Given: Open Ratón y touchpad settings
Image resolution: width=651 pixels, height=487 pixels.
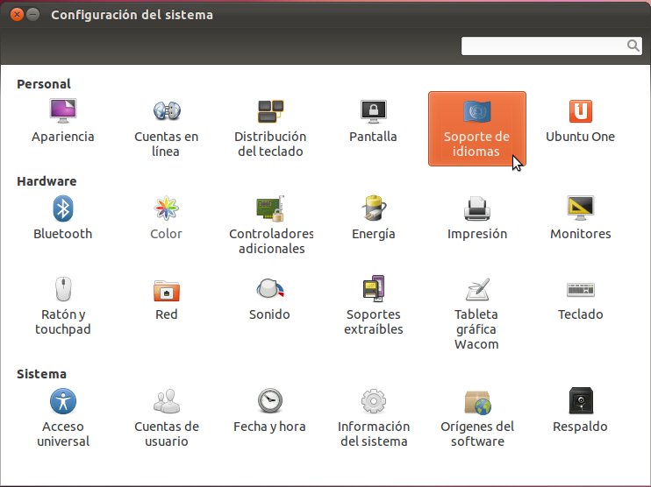Looking at the screenshot, I should [x=62, y=306].
